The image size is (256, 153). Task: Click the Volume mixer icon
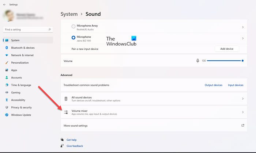[66, 112]
